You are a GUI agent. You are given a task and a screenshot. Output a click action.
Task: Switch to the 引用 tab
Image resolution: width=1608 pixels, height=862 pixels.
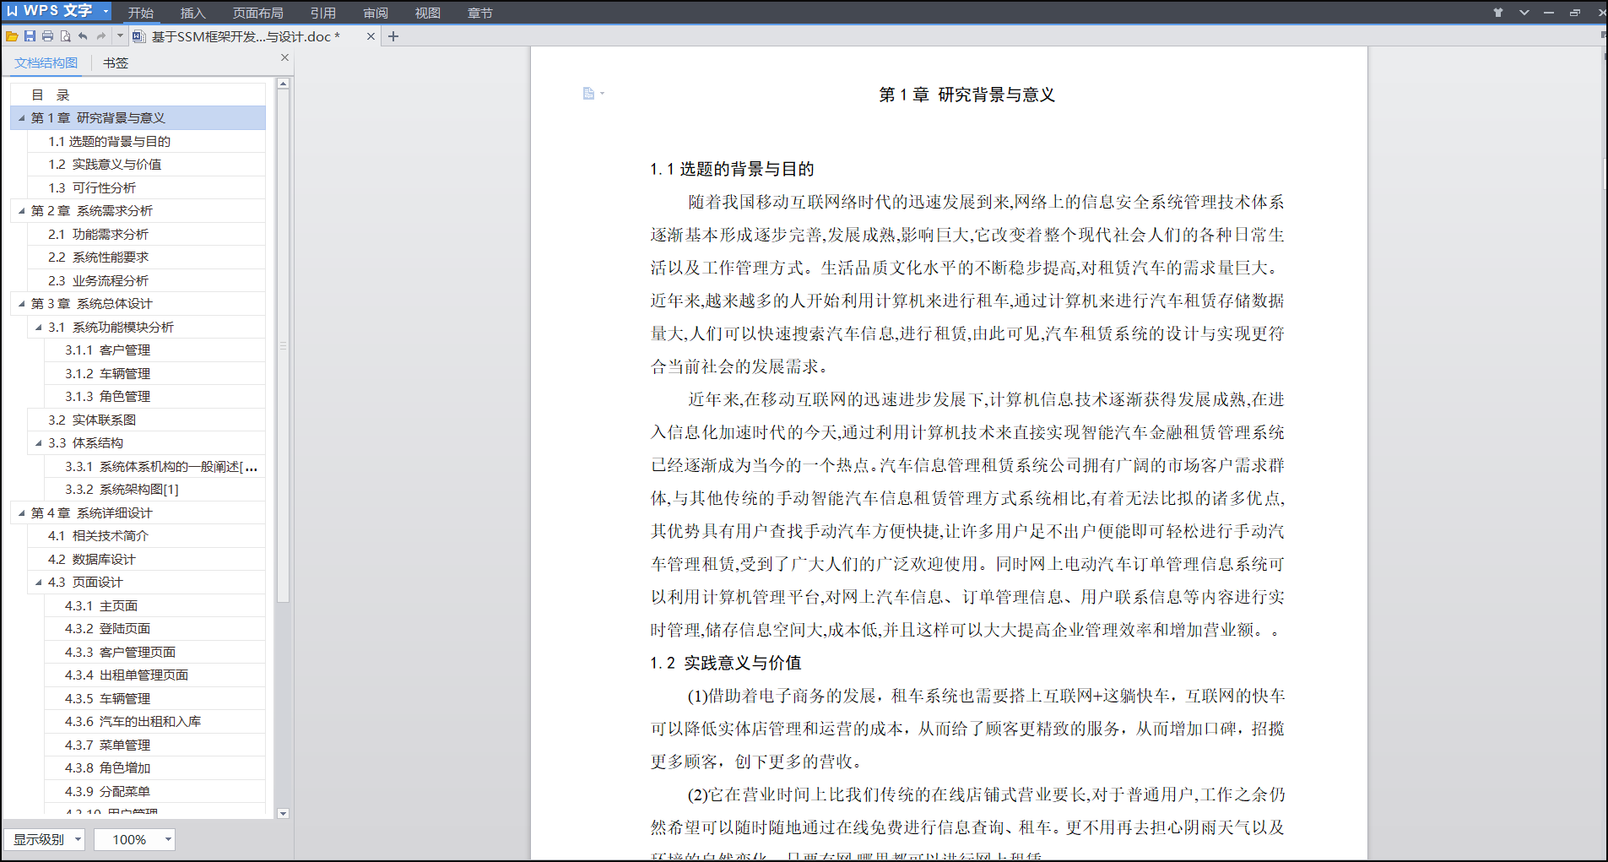323,13
